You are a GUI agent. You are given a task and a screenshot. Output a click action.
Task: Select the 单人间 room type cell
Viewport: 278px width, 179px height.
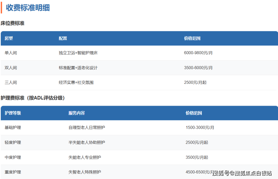tap(11, 53)
